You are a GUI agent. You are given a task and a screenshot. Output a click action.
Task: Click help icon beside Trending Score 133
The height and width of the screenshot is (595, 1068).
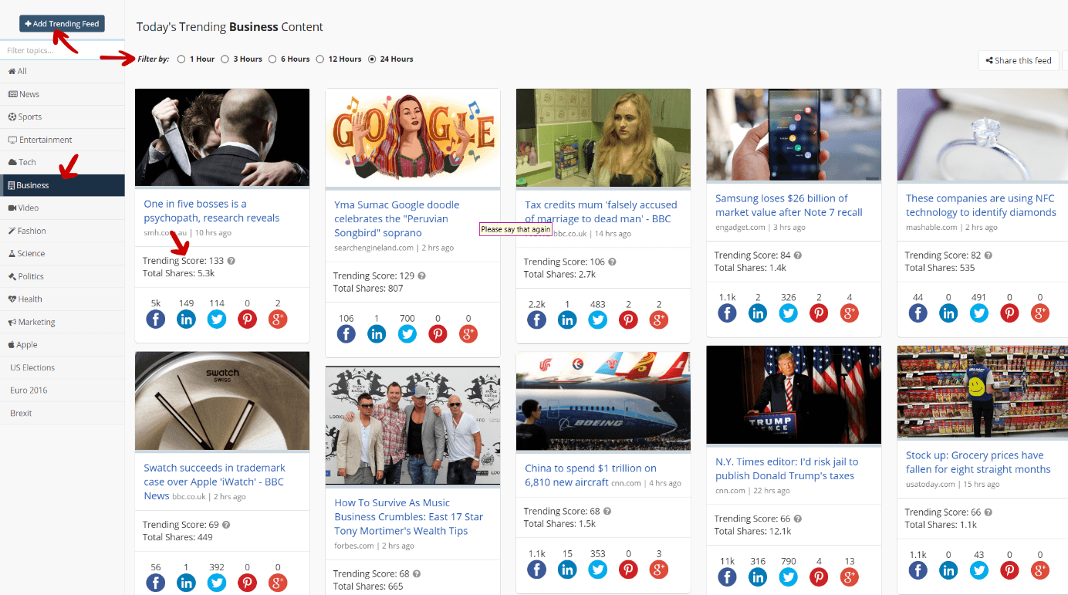tap(232, 261)
